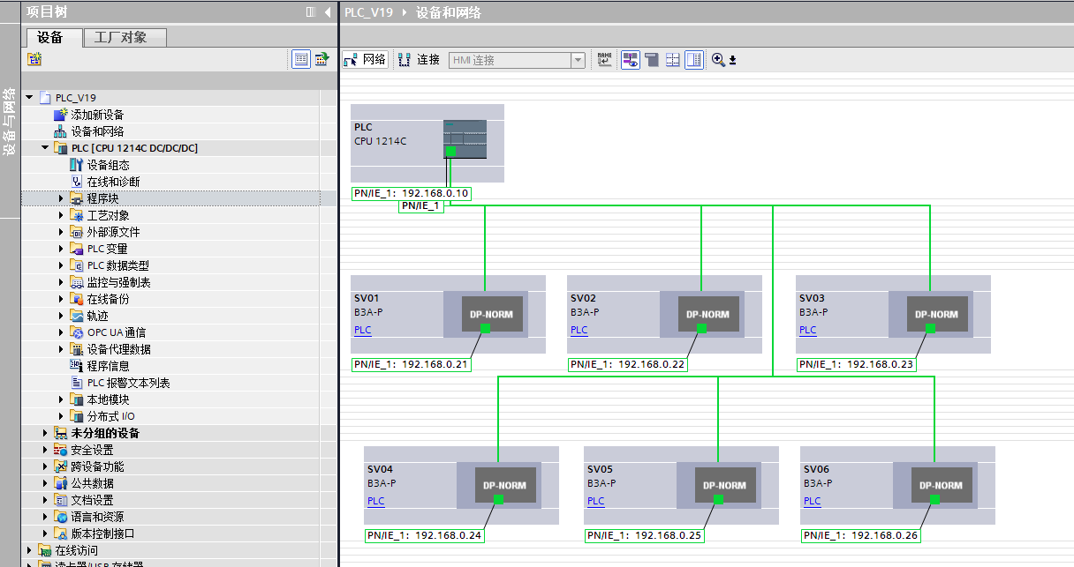1074x567 pixels.
Task: Switch to the 工厂对象 tab
Action: point(125,37)
